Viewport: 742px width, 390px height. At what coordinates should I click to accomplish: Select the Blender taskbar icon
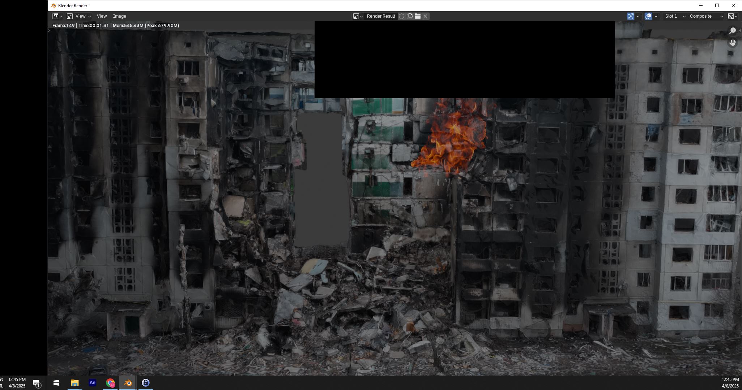(128, 383)
